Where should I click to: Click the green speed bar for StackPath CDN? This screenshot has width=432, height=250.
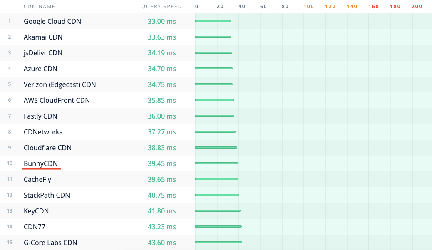pyautogui.click(x=216, y=195)
